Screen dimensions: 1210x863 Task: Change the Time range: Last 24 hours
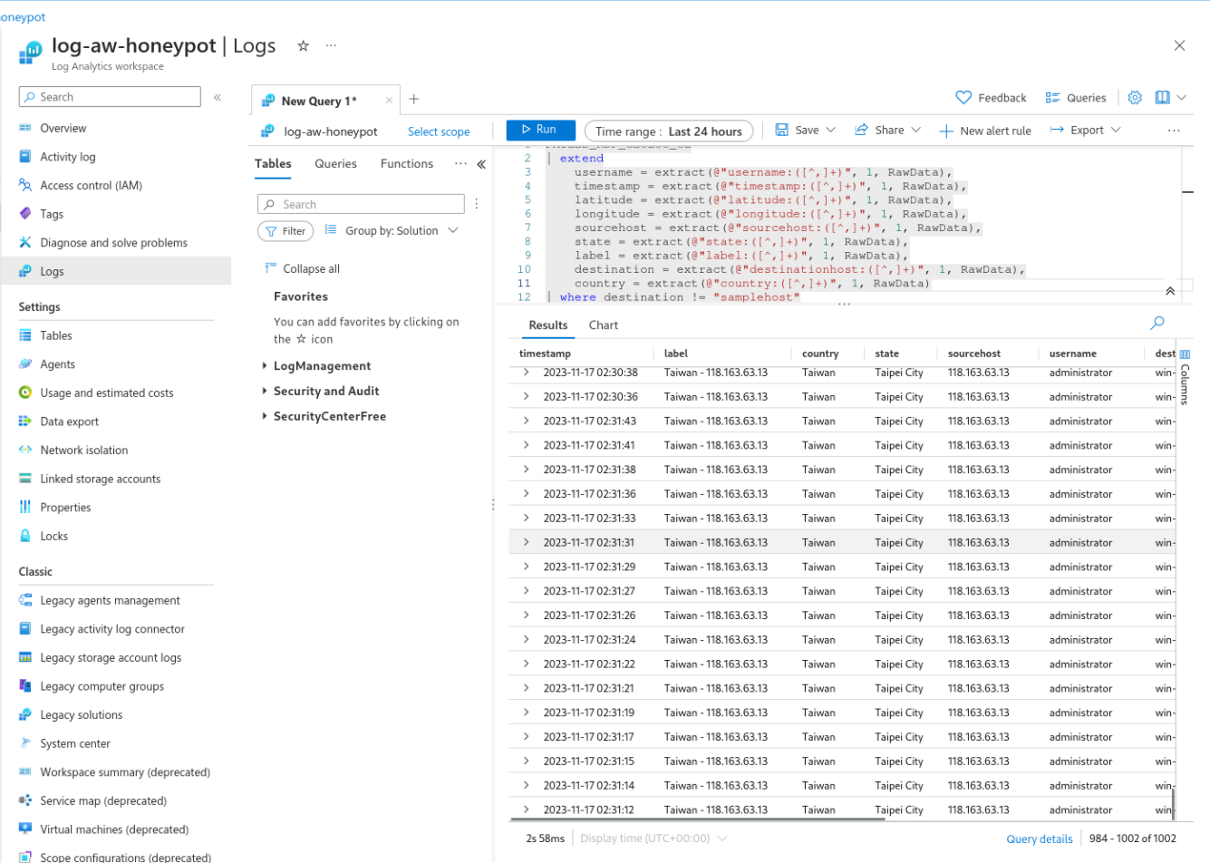[669, 131]
